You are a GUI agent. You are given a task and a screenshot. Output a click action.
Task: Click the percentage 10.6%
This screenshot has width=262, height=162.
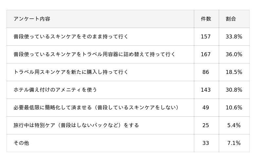coord(234,108)
